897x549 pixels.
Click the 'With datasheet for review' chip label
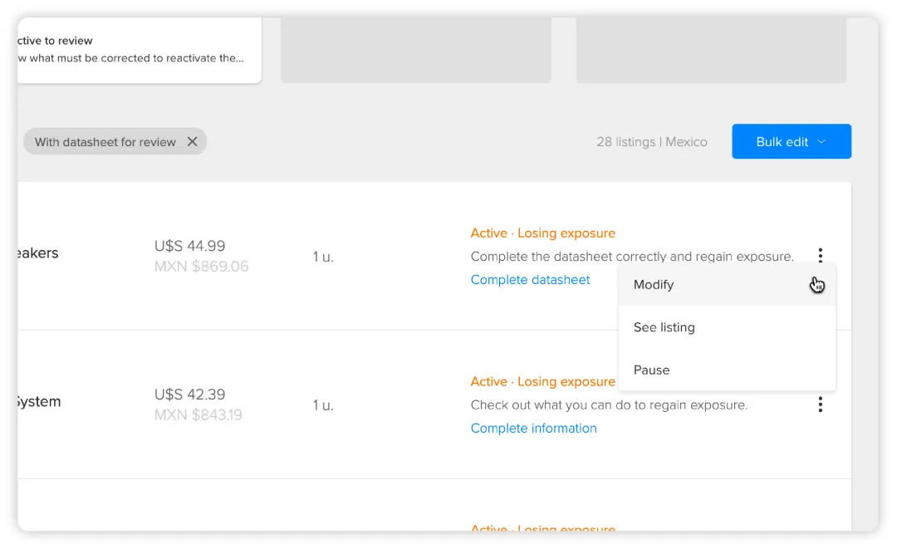[105, 142]
